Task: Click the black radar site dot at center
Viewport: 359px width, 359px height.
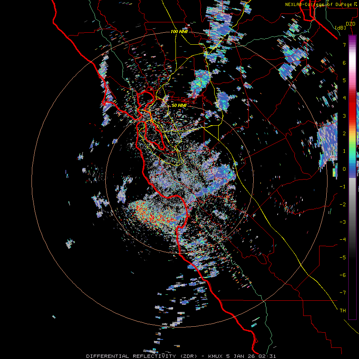Action: [x=179, y=179]
